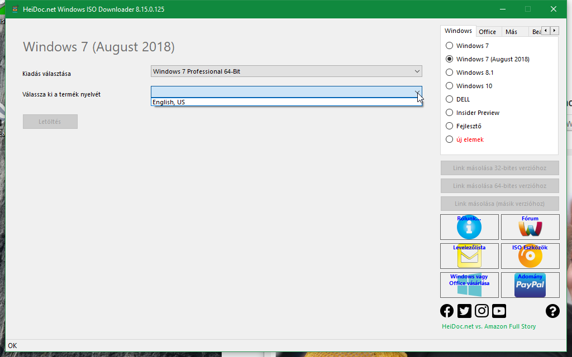The width and height of the screenshot is (572, 357).
Task: Open the Facebook icon
Action: [x=447, y=311]
